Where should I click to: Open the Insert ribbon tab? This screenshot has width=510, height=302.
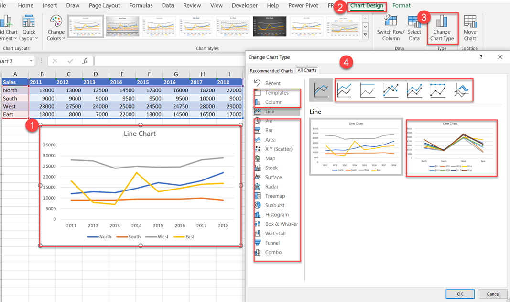point(50,6)
